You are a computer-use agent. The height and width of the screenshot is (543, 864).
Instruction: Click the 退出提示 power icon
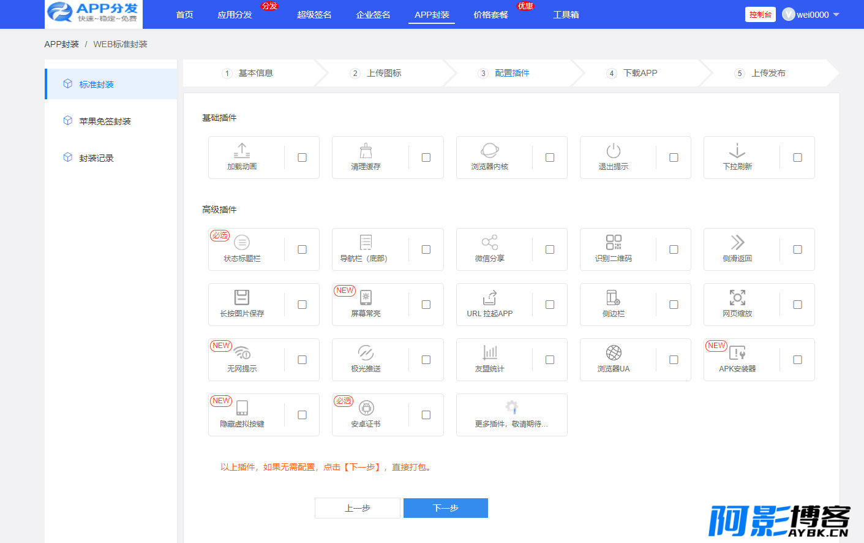coord(614,151)
